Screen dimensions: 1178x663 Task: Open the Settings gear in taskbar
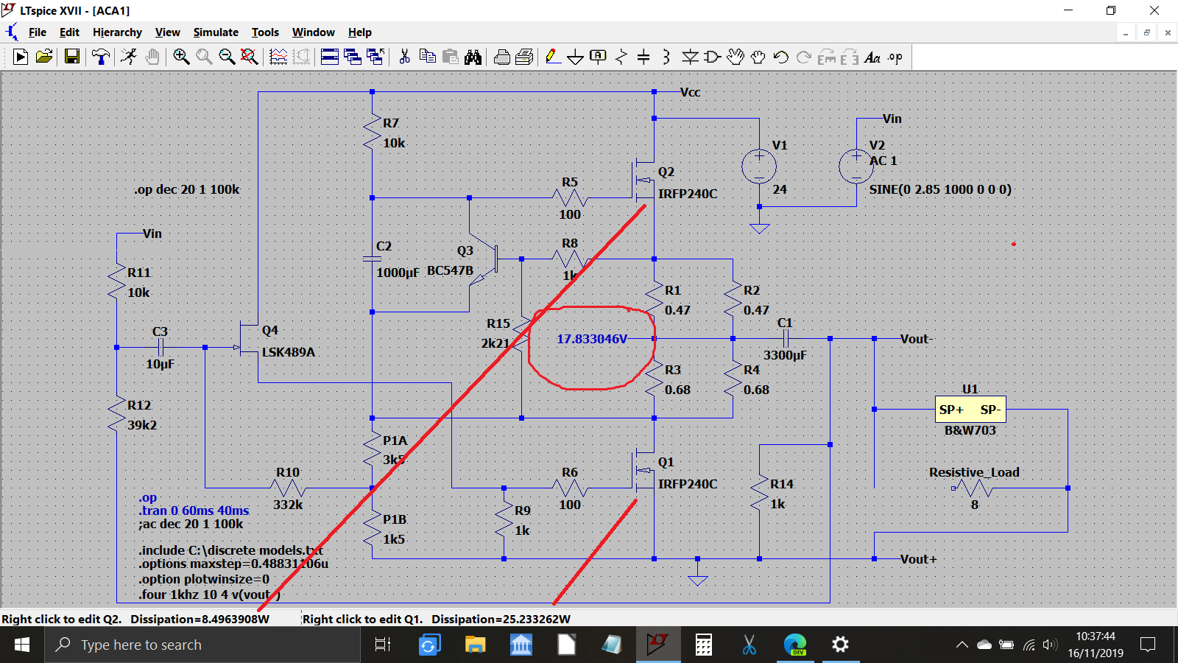click(840, 645)
